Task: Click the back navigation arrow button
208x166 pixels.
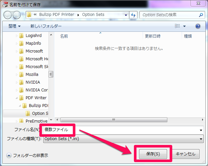Action: point(8,15)
